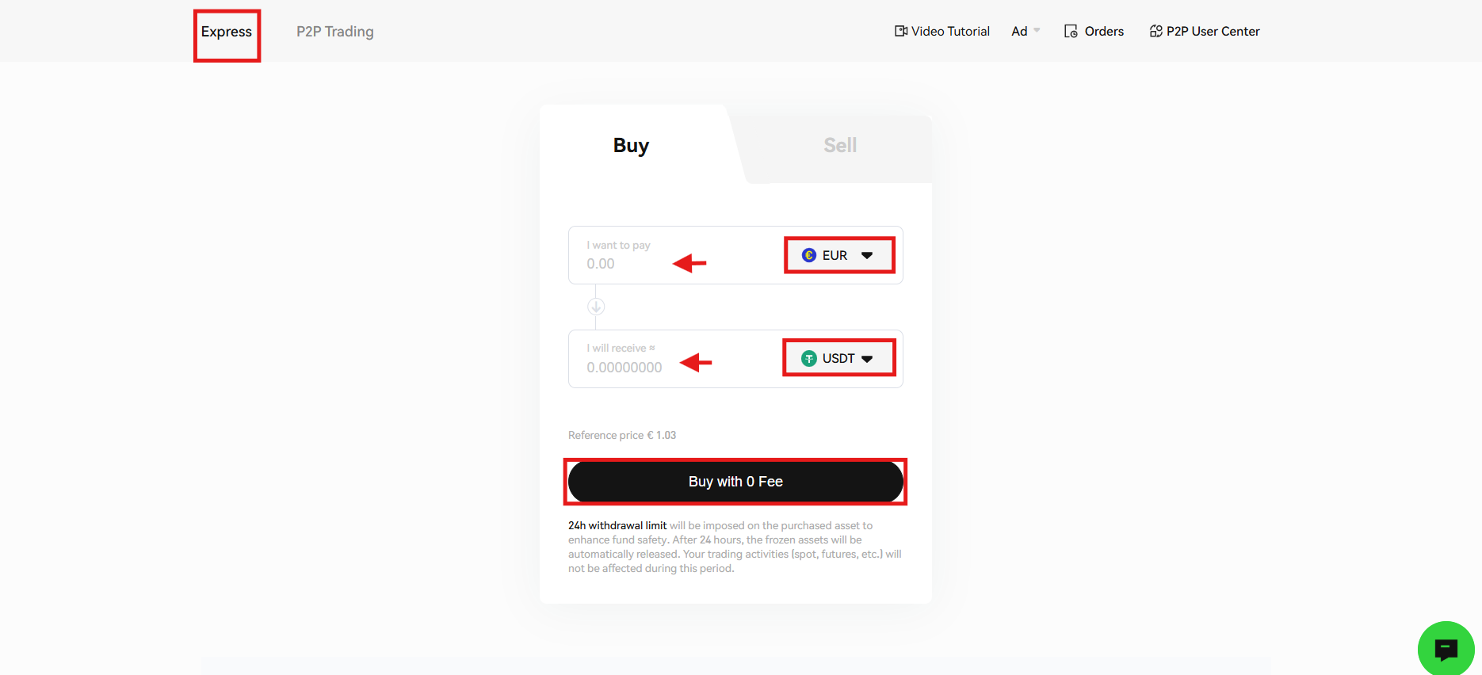1482x675 pixels.
Task: Click the EUR euro currency icon
Action: tap(808, 255)
